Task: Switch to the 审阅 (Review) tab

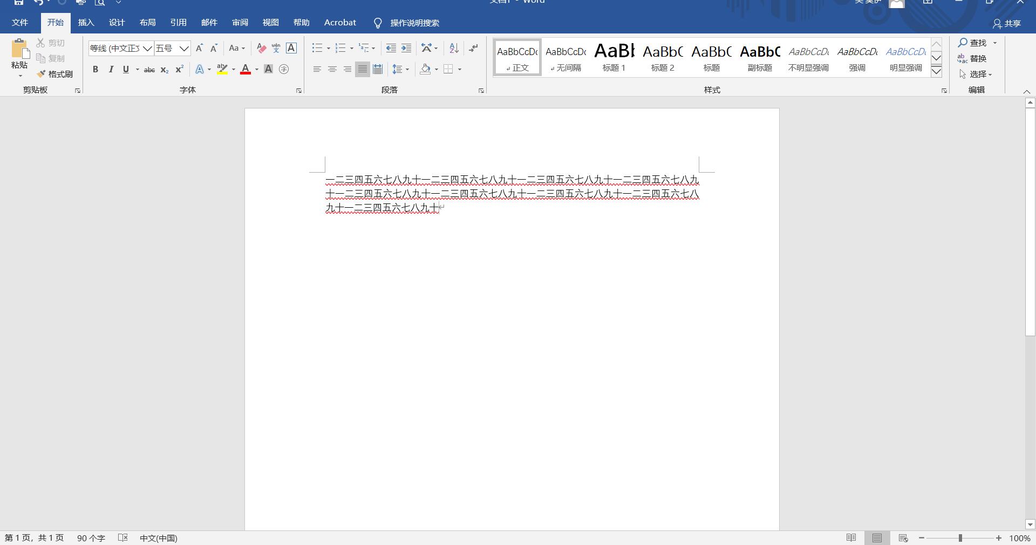Action: (240, 23)
